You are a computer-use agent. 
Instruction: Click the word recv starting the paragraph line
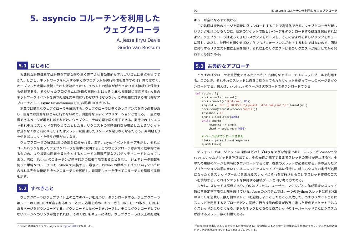(197, 158)
